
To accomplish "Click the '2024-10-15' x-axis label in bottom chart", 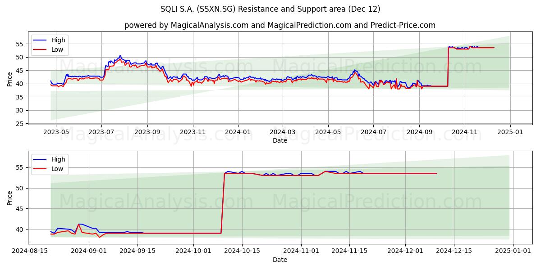I will (x=242, y=252).
